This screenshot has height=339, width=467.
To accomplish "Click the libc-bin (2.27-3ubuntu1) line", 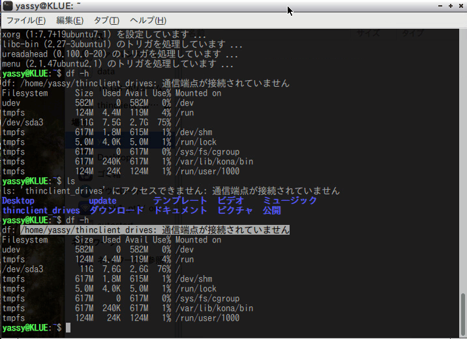I will [x=122, y=44].
